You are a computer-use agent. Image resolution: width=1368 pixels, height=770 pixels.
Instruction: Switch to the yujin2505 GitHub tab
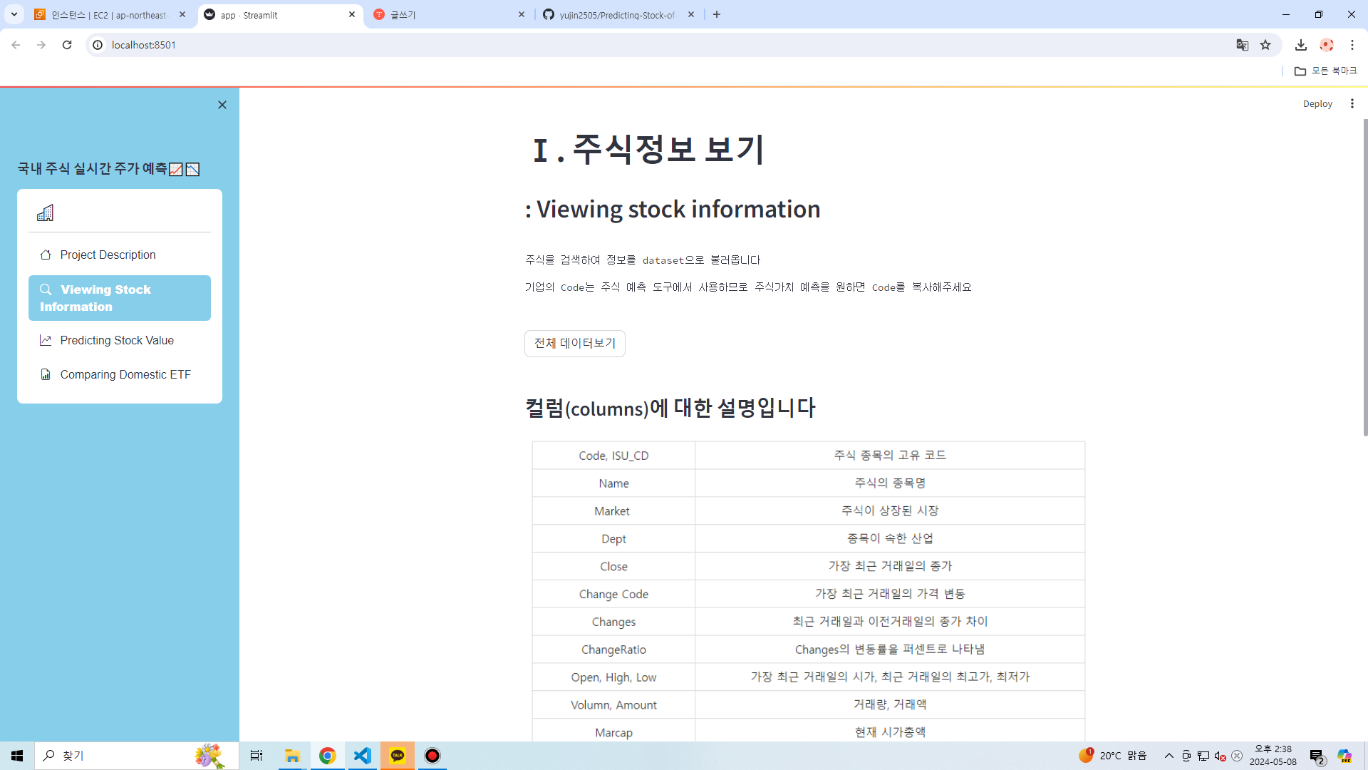click(x=617, y=15)
